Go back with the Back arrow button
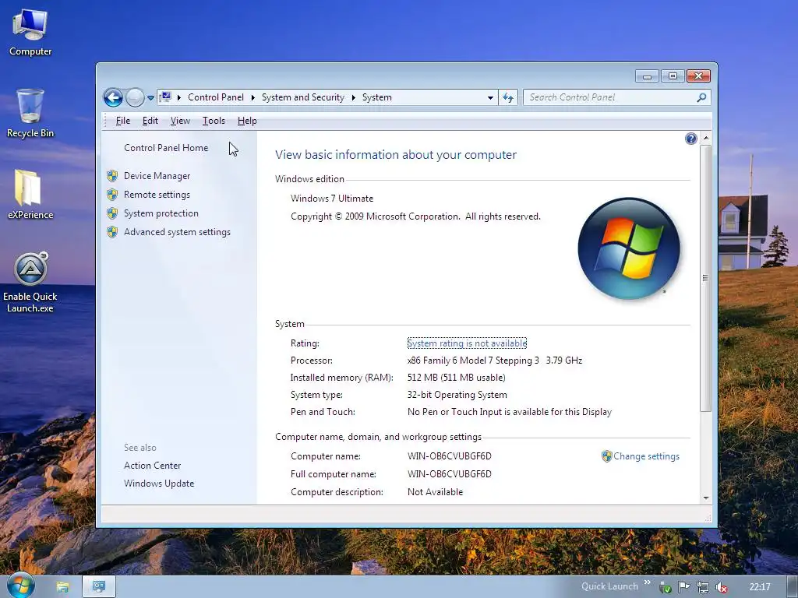Screen dimensions: 798x598 113,97
